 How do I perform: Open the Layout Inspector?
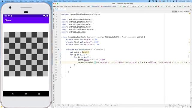coord(183,105)
